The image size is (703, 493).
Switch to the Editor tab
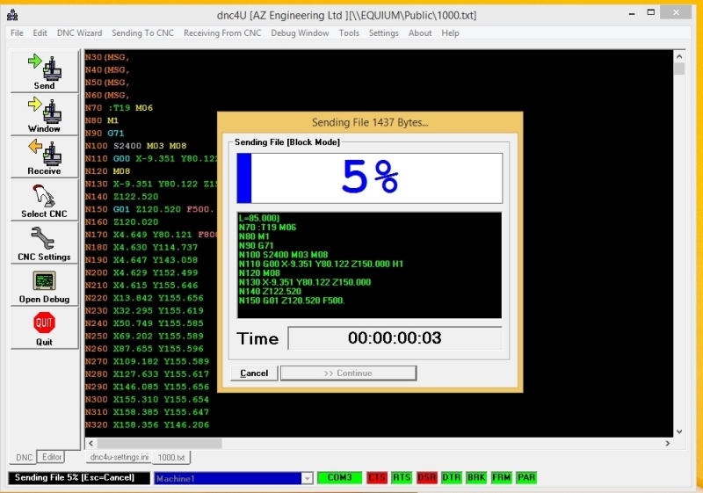pyautogui.click(x=53, y=457)
